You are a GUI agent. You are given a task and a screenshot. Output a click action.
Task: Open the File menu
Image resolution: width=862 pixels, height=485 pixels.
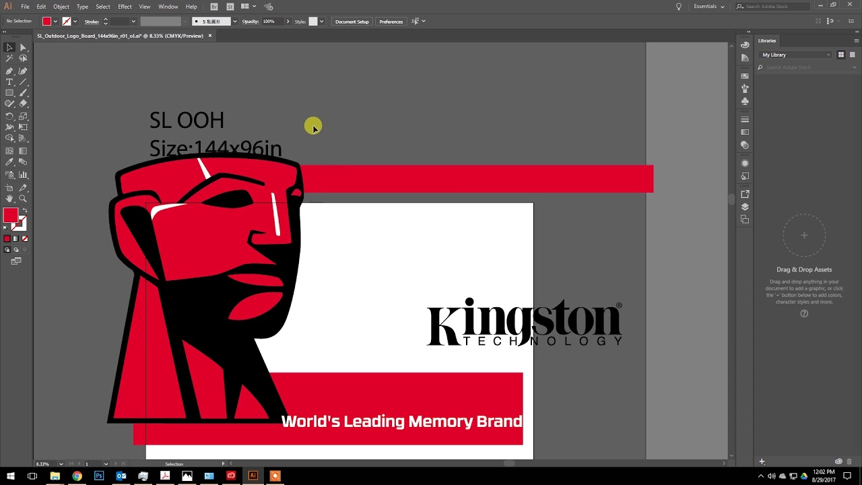tap(25, 7)
